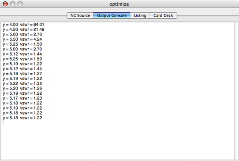239x161 pixels.
Task: Switch to the NC Source tab
Action: pos(80,15)
